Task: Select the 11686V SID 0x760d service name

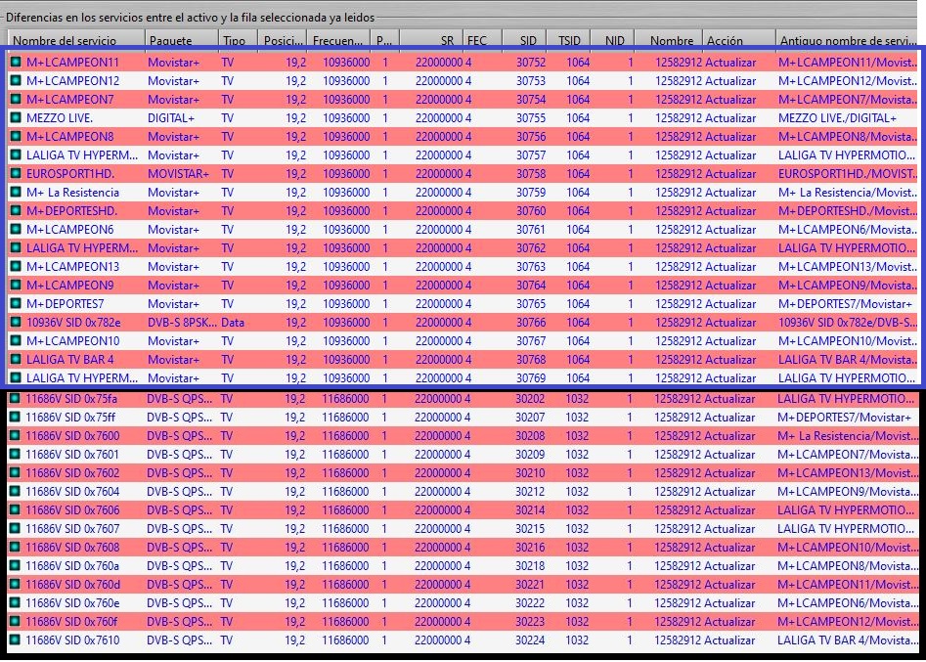Action: point(72,585)
